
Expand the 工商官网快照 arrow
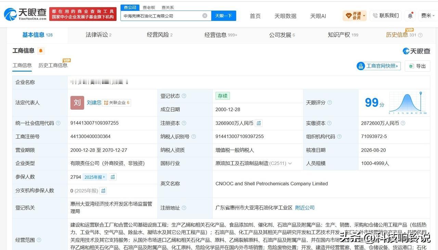(397, 66)
